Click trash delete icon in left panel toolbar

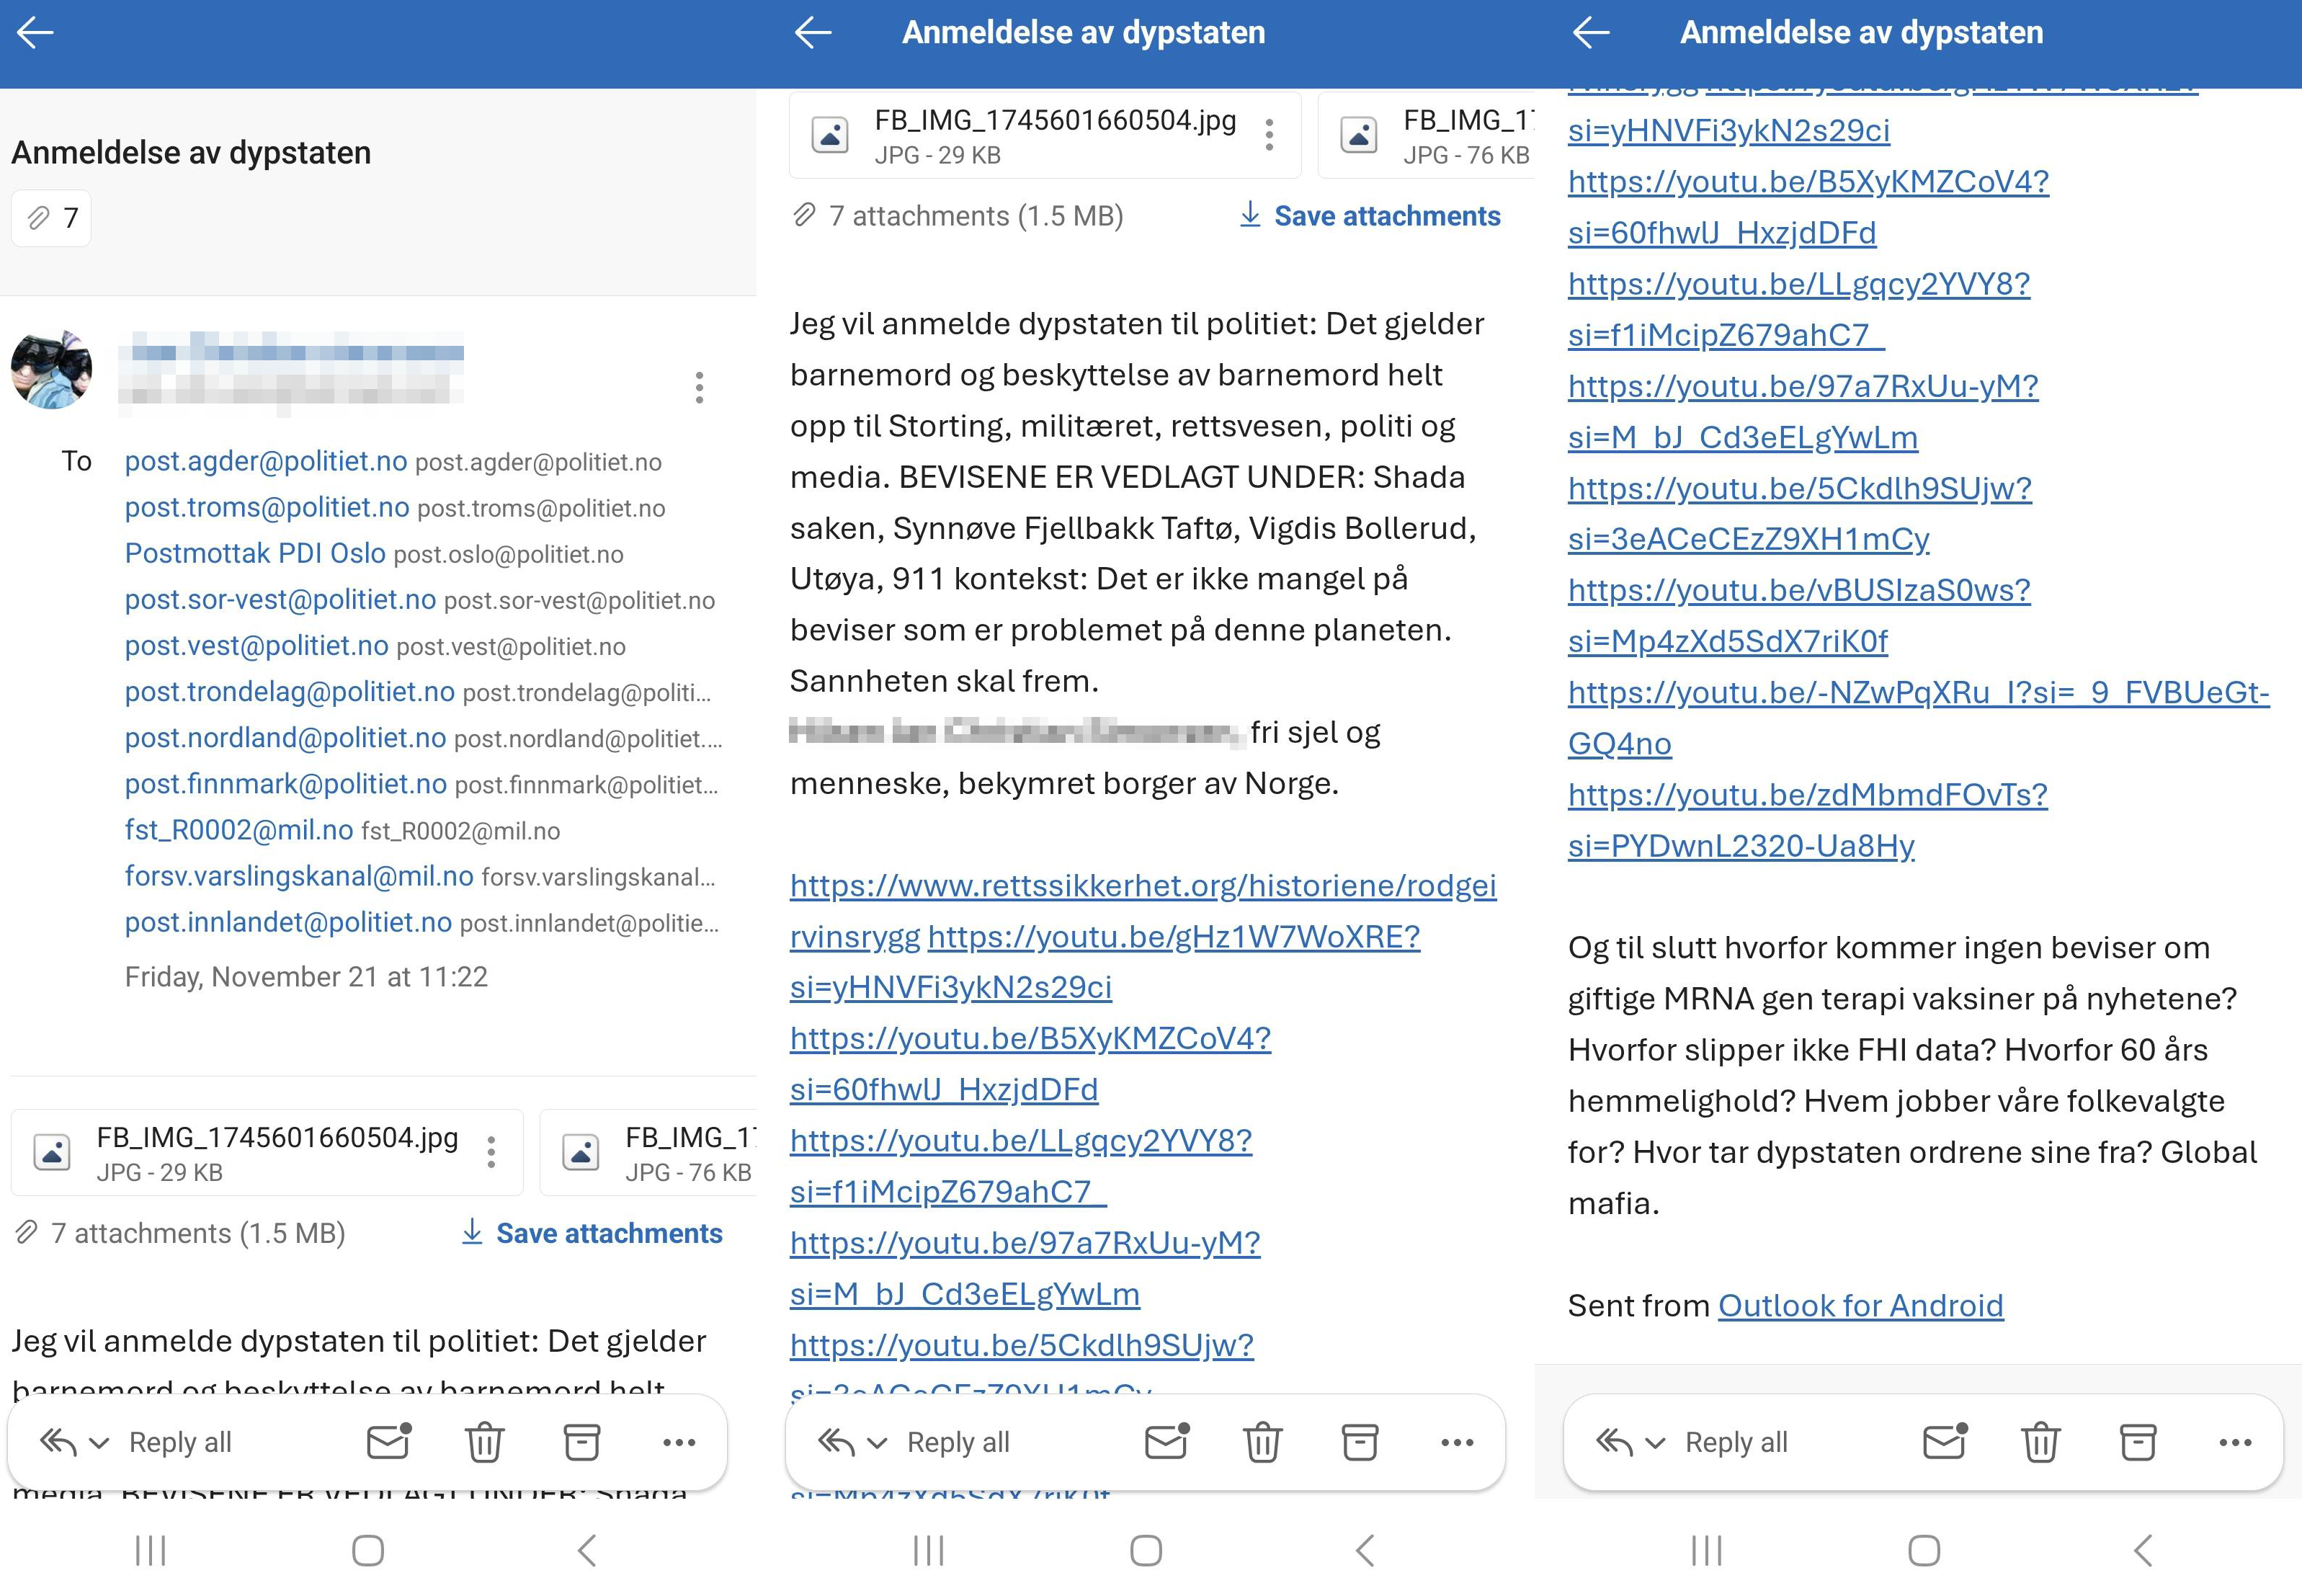(484, 1442)
